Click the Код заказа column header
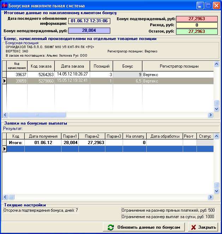Screen dimensions: 222x234 (x=41, y=66)
